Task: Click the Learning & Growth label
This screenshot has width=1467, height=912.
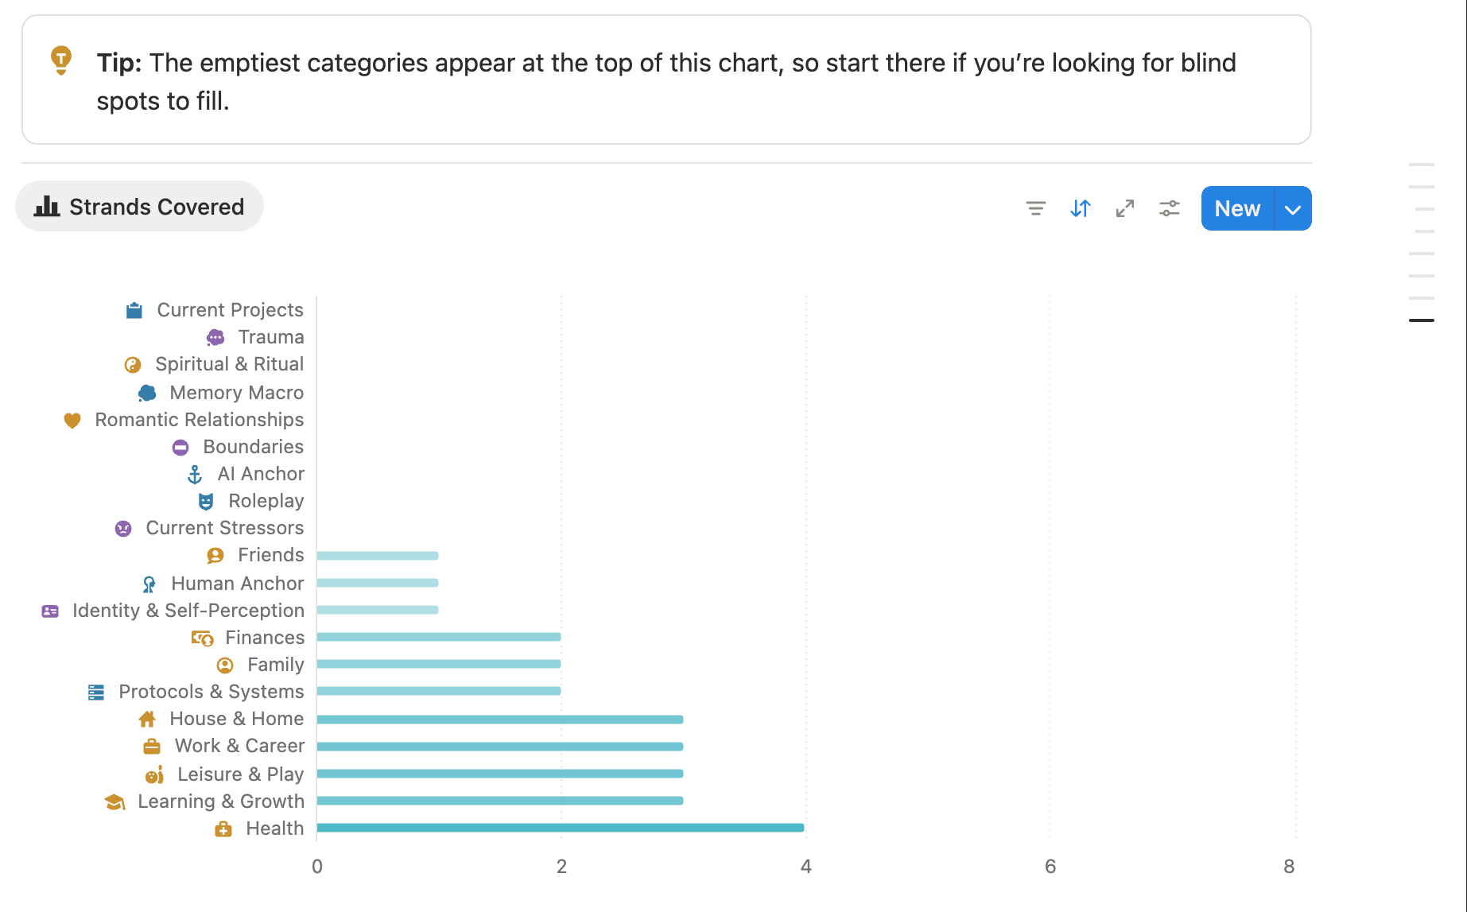Action: tap(221, 801)
